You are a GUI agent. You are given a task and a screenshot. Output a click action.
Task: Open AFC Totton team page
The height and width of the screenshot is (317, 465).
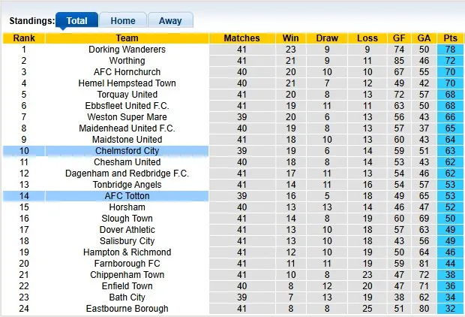(x=127, y=196)
